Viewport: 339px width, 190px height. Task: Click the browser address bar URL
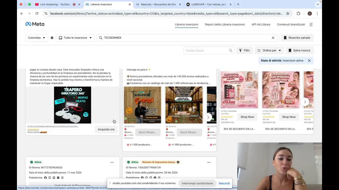166,13
